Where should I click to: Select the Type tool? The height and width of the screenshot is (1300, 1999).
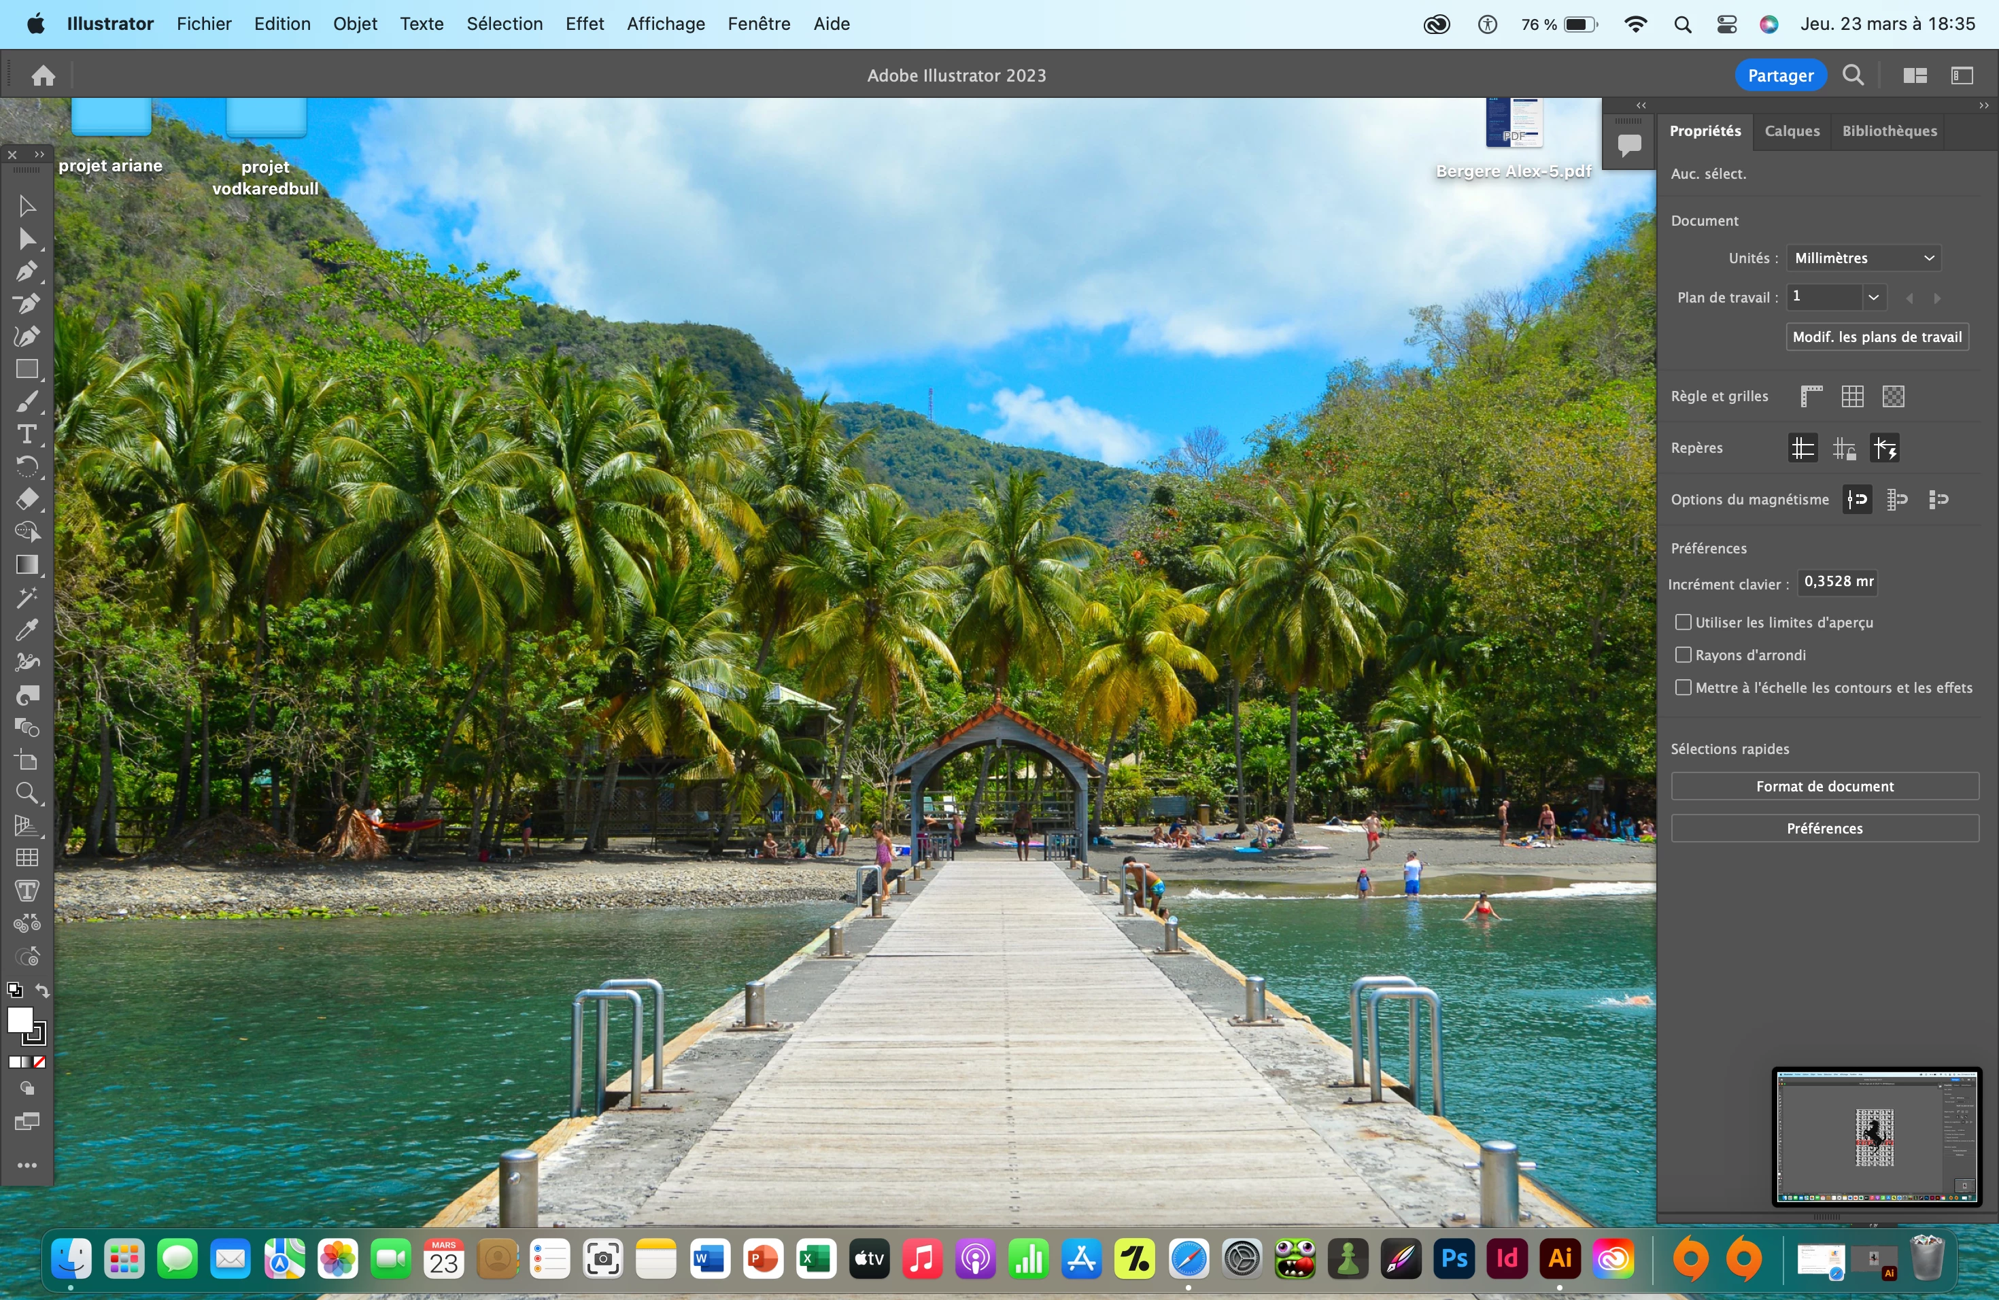[x=27, y=434]
